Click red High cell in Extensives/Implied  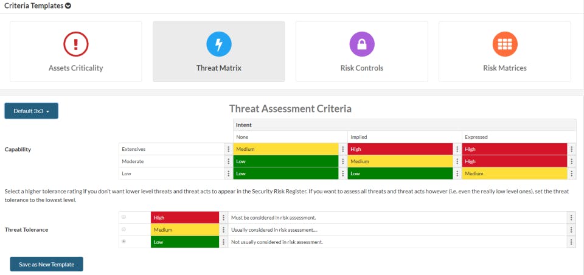(400, 149)
